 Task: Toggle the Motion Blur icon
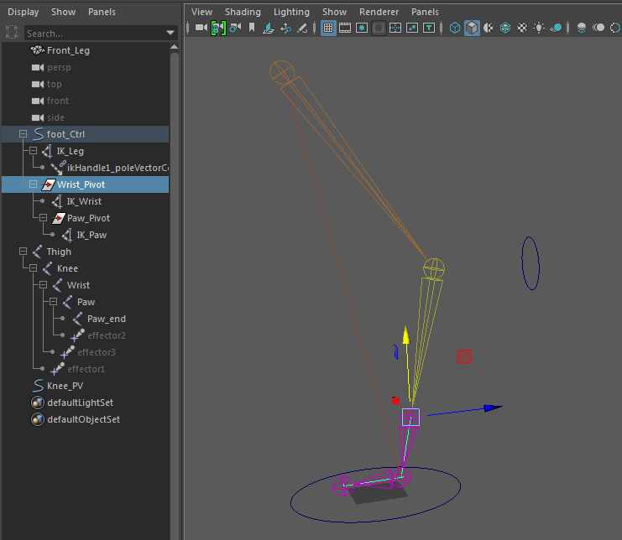(x=598, y=28)
